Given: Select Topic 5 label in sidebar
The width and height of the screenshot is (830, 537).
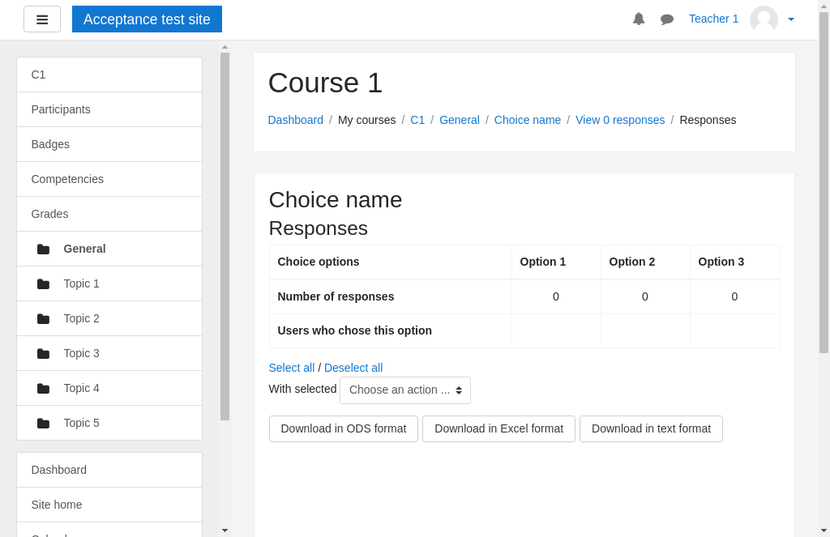Looking at the screenshot, I should 82,423.
